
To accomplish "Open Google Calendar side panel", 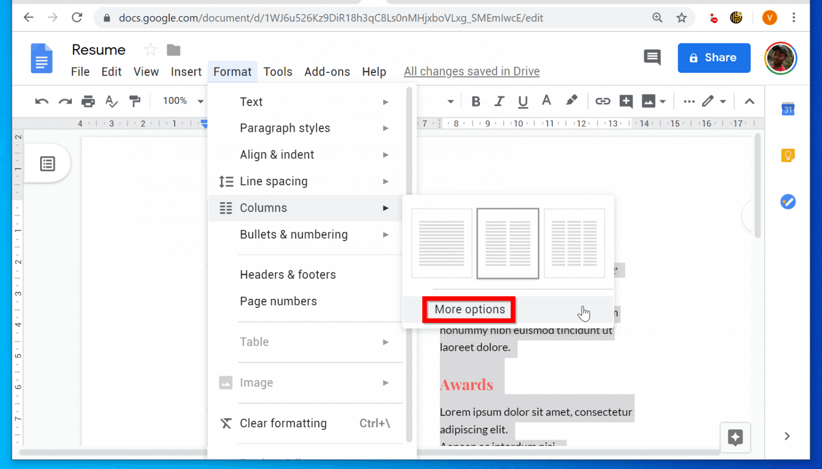I will 788,109.
